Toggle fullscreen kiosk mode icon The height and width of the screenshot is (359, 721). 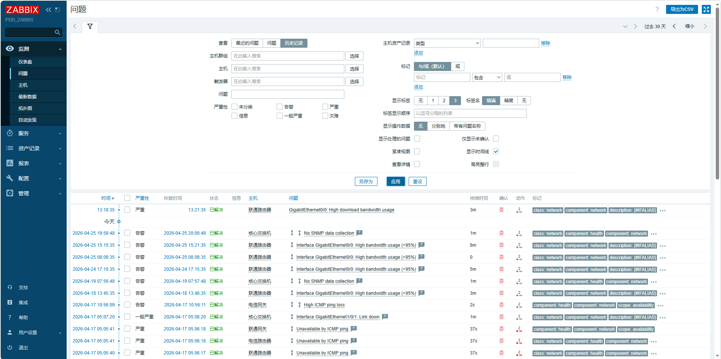coord(706,9)
